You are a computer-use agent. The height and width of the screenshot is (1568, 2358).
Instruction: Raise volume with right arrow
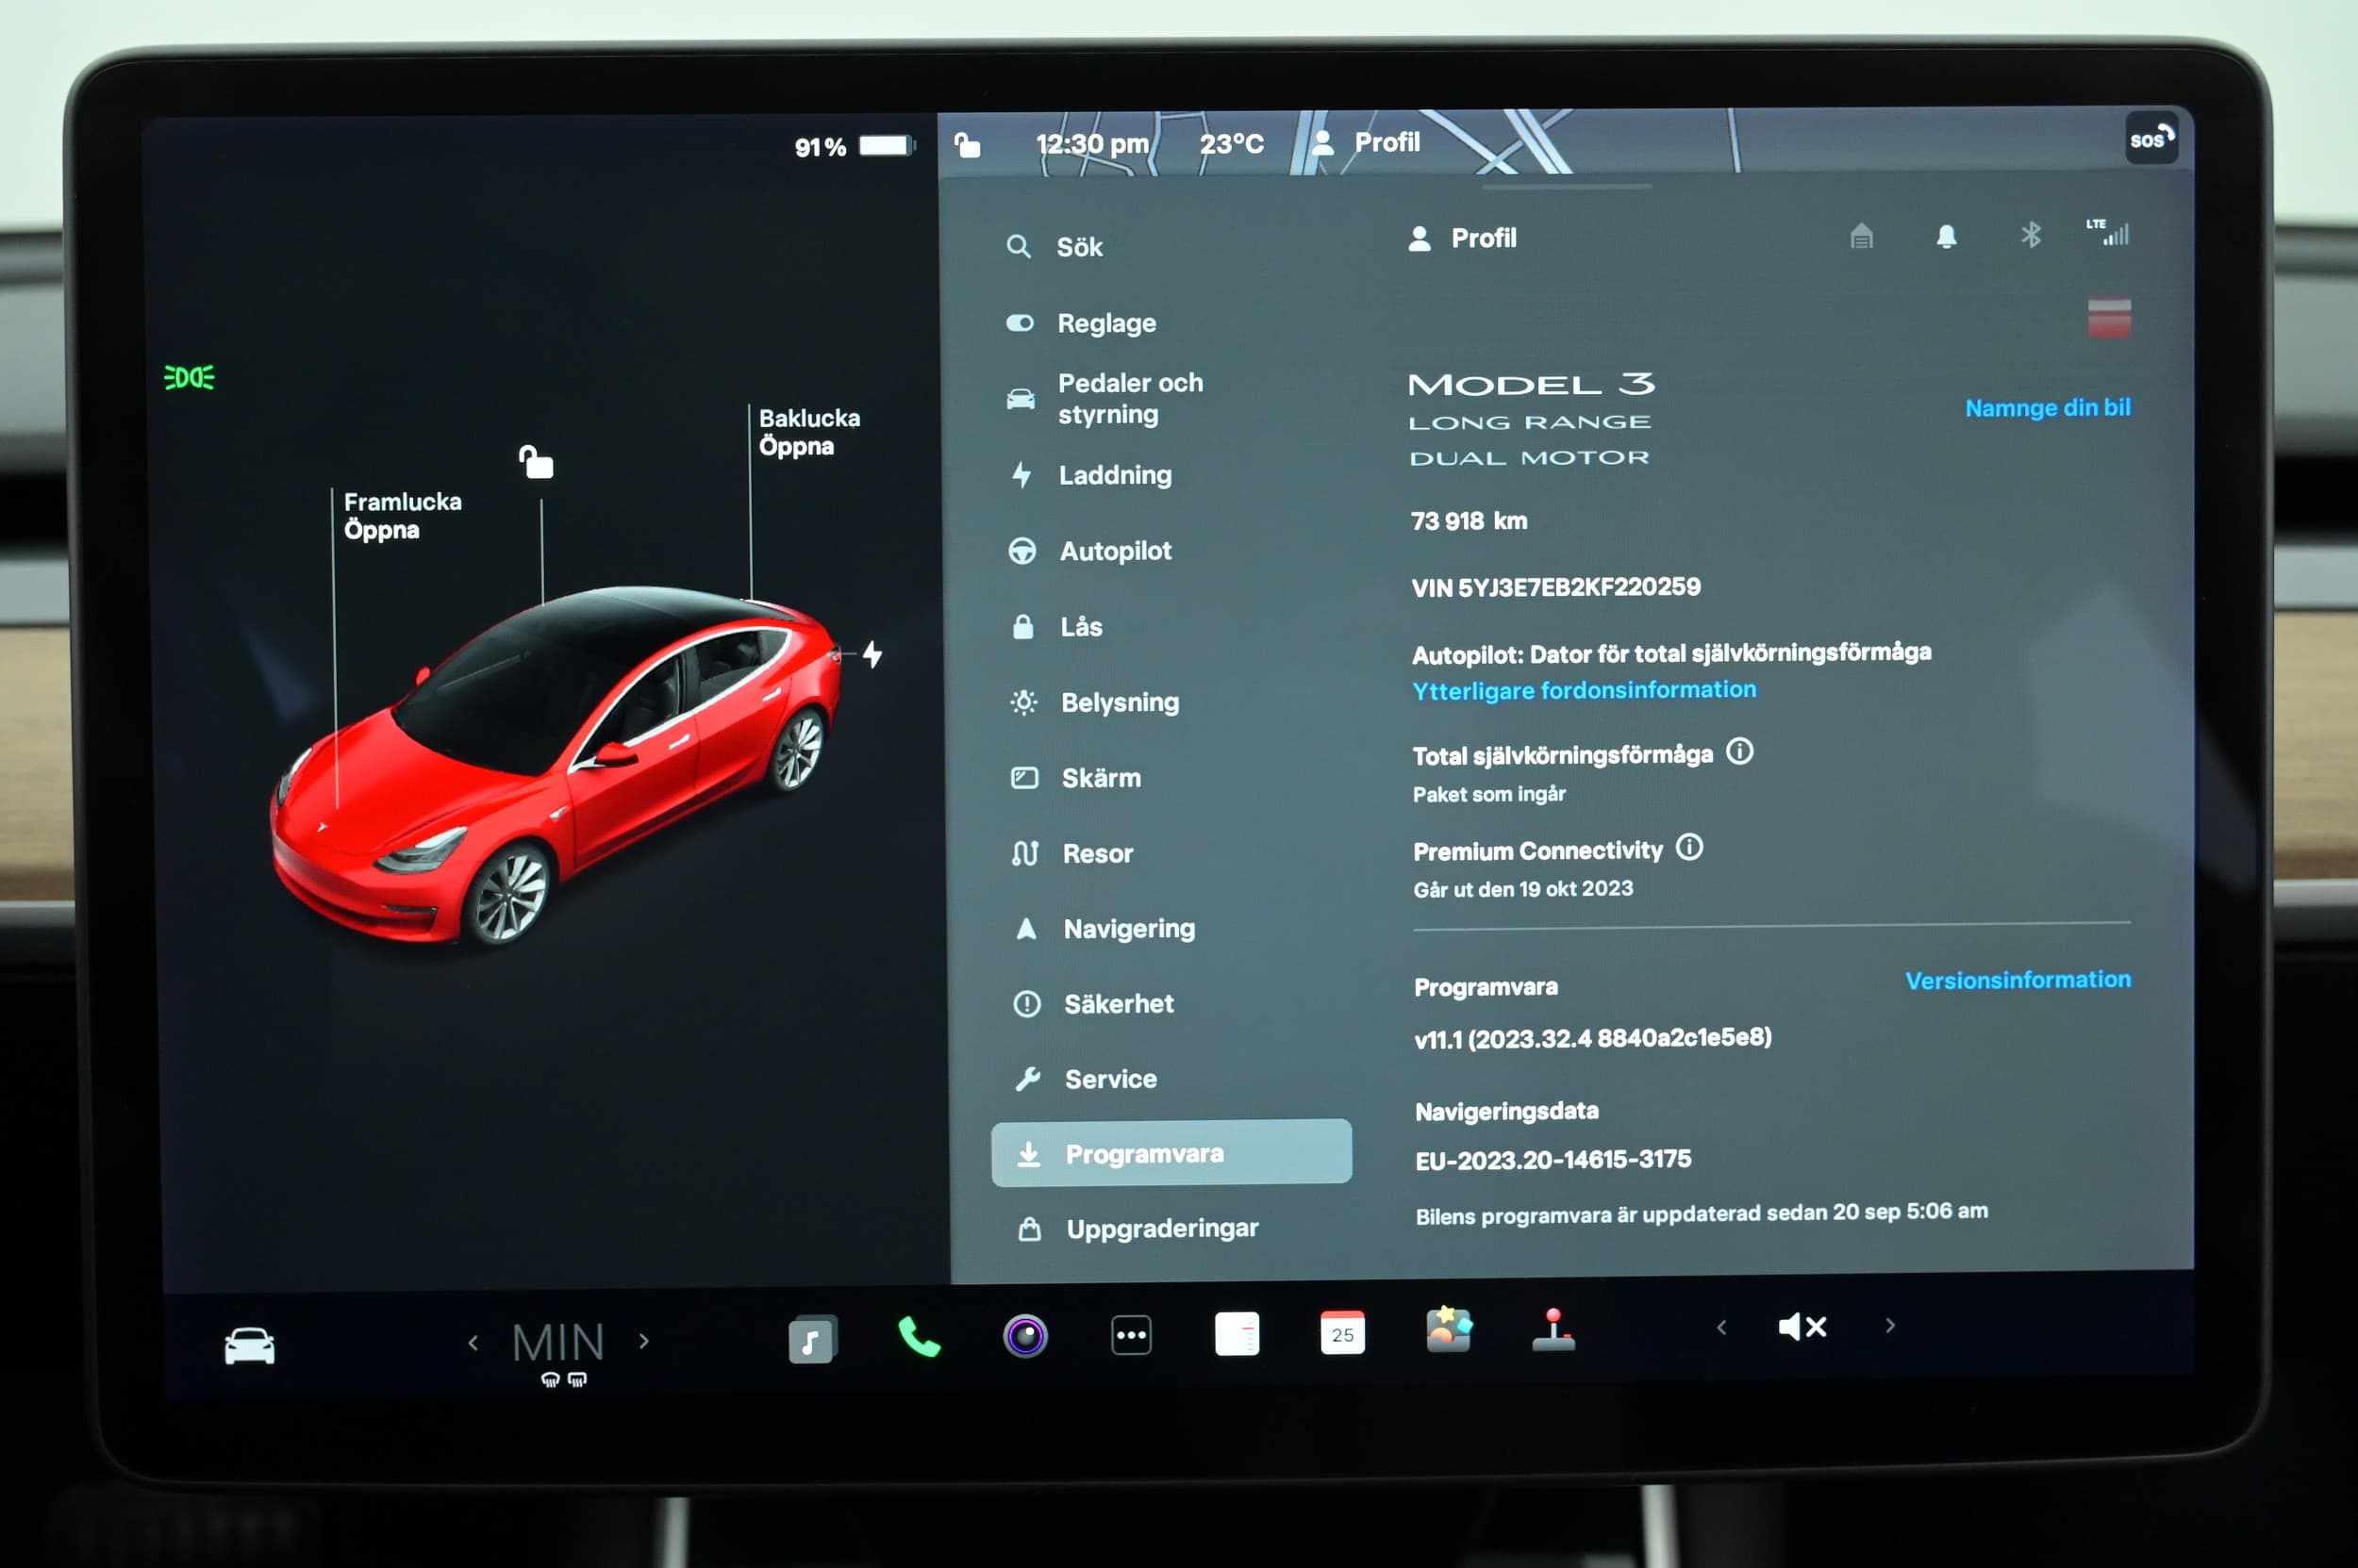pos(1890,1326)
